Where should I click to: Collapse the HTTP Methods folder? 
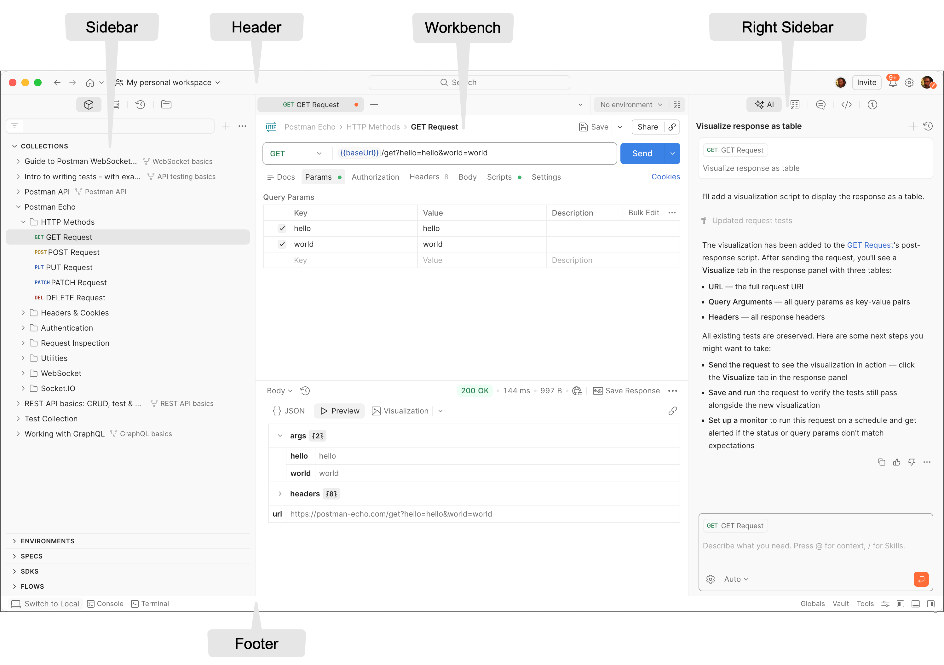click(23, 222)
